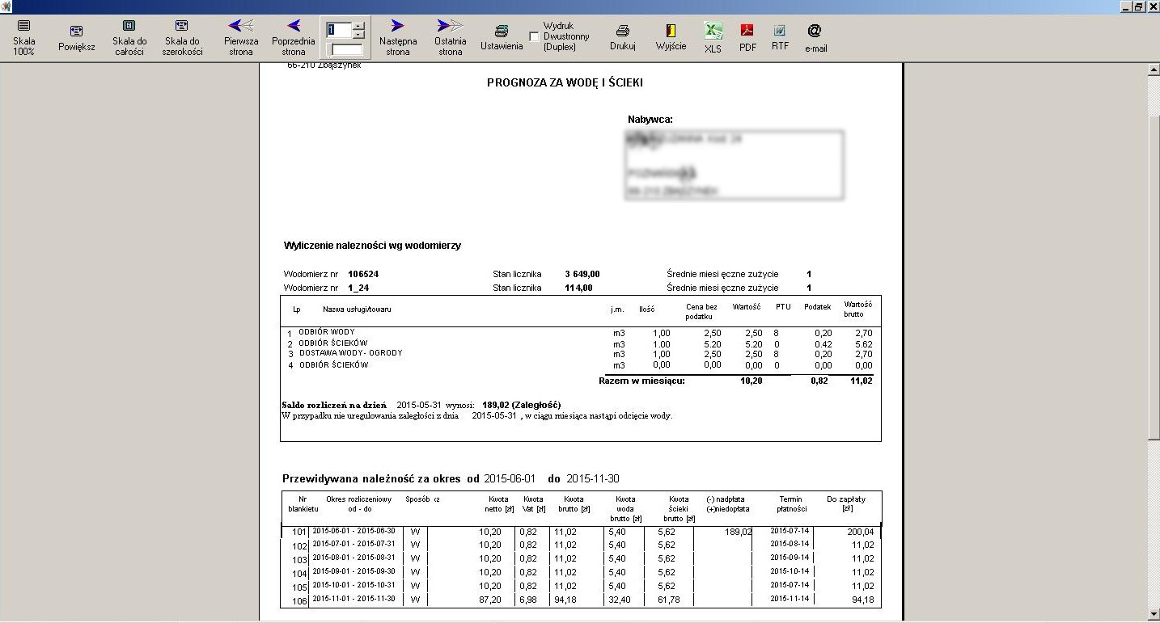The image size is (1160, 623).
Task: Click the vertical scrollbar up arrow
Action: tap(1154, 70)
